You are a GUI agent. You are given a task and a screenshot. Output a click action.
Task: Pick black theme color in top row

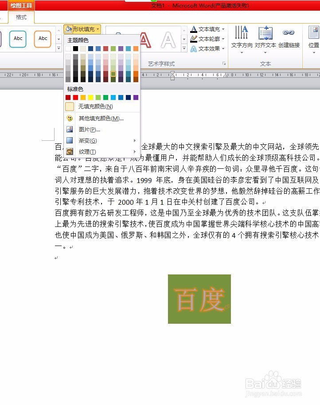[x=75, y=48]
